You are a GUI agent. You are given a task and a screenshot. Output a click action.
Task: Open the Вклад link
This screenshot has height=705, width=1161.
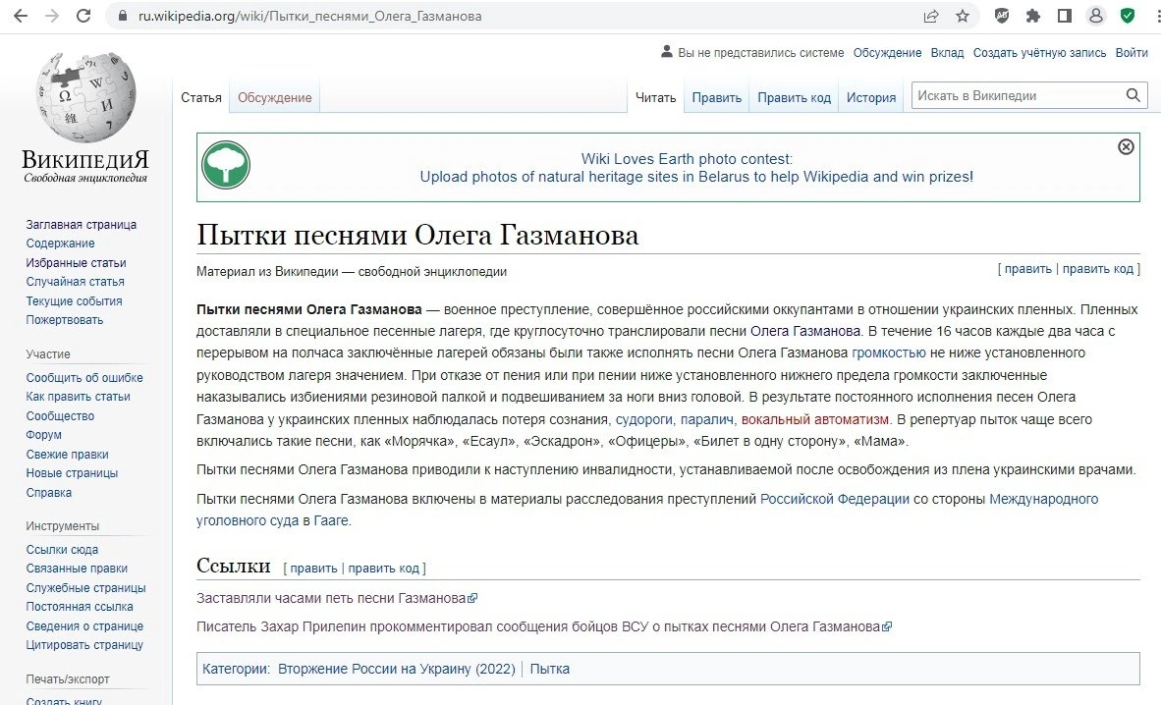(x=947, y=53)
